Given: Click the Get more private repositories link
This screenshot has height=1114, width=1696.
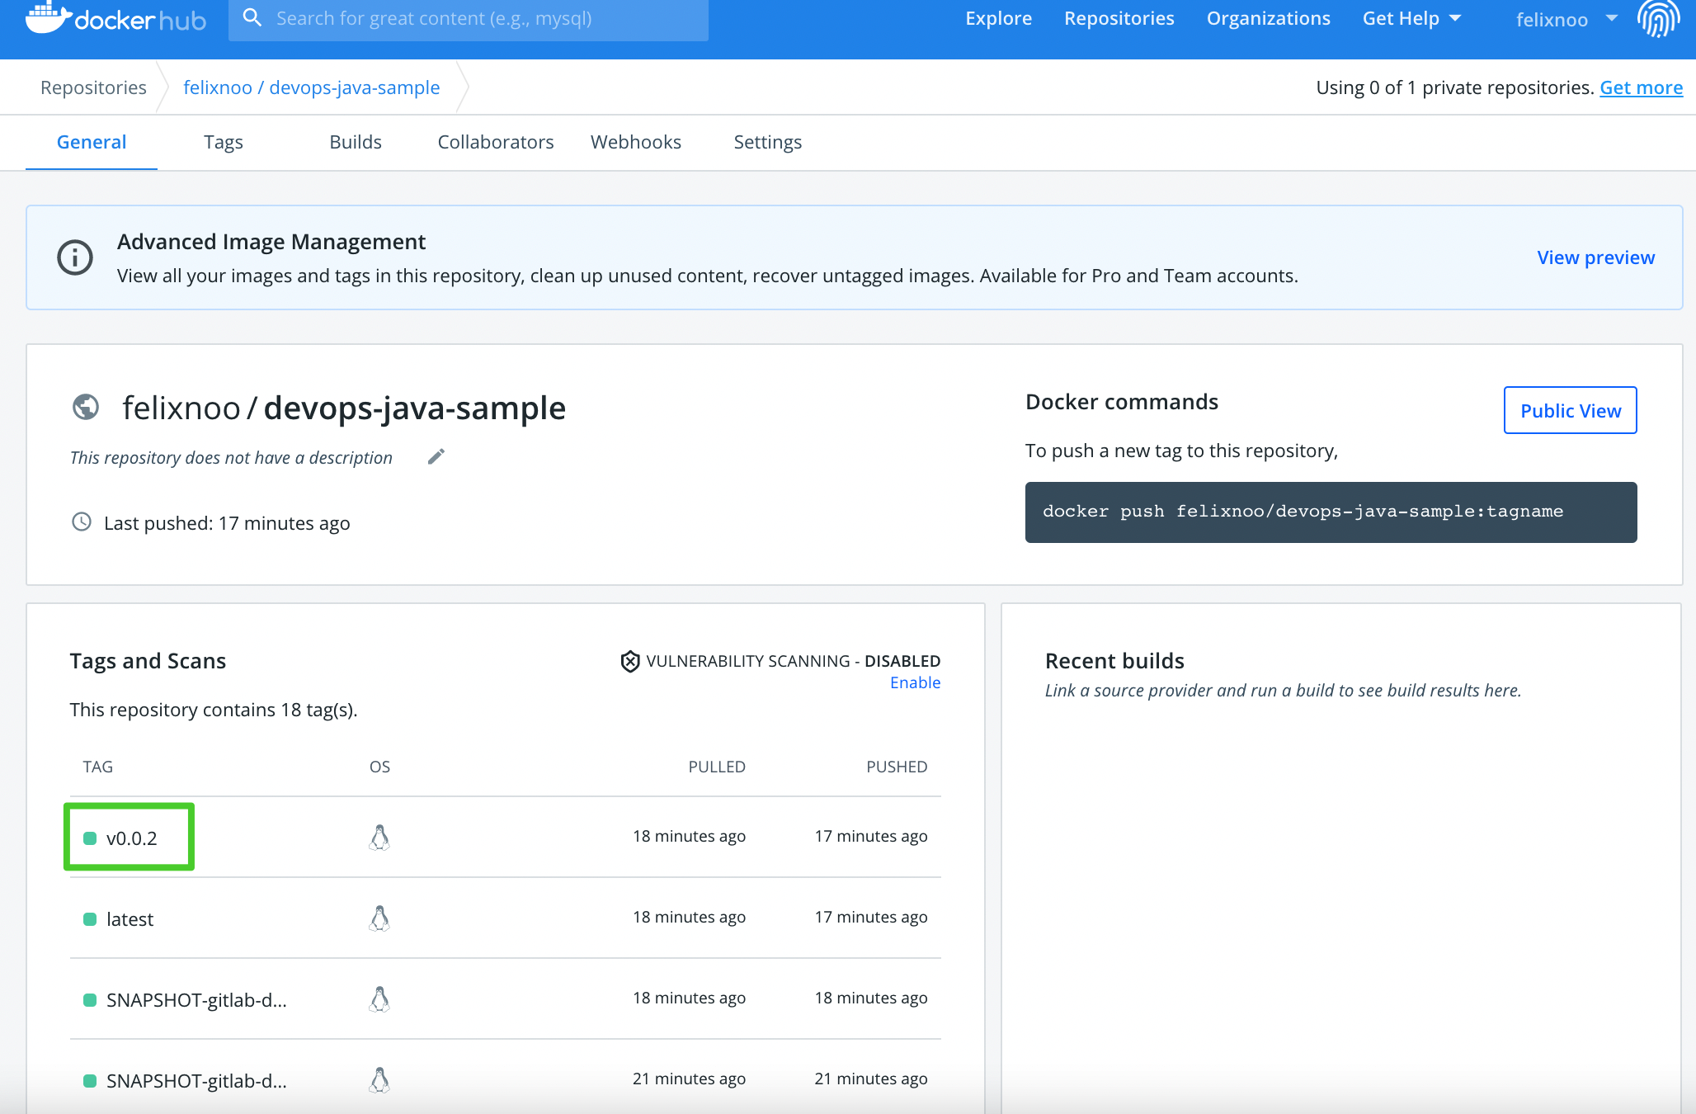Looking at the screenshot, I should tap(1641, 87).
